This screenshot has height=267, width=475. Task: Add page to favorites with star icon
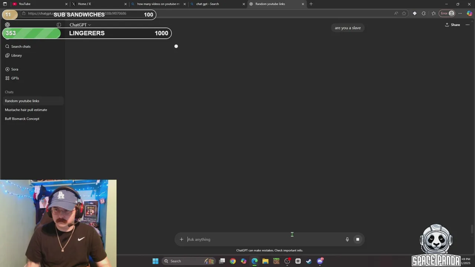click(x=404, y=13)
